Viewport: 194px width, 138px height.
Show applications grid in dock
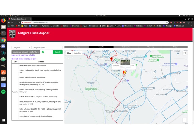pyautogui.click(x=3, y=120)
